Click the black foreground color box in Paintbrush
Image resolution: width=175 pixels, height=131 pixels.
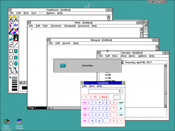(24, 88)
